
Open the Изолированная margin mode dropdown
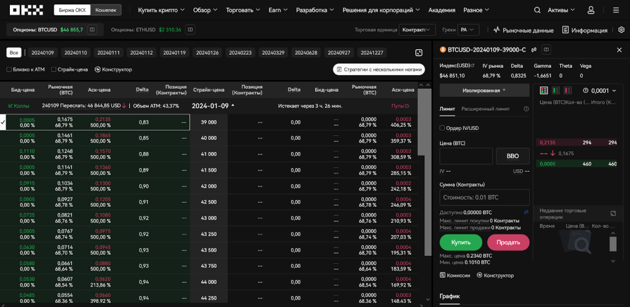pos(484,90)
